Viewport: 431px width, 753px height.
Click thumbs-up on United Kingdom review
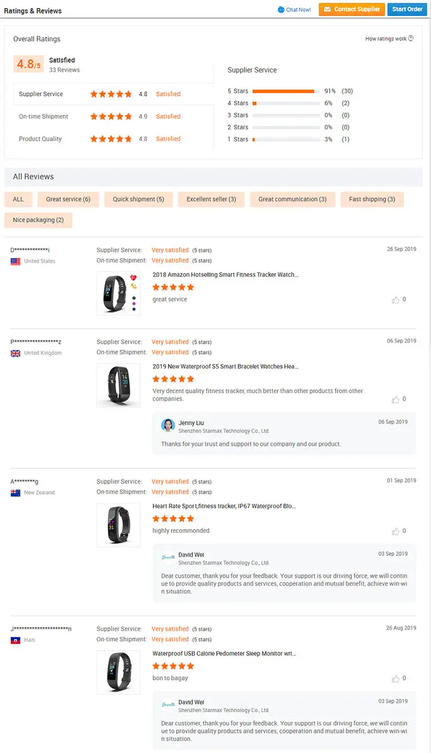[x=395, y=399]
